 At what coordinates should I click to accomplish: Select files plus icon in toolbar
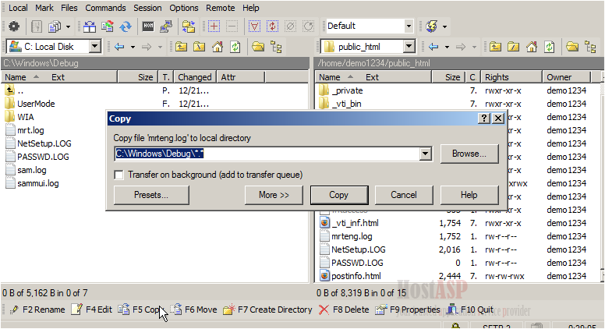[214, 27]
